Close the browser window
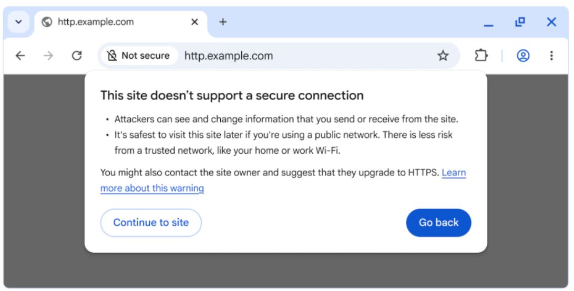Screen dimensions: 574x291 [x=551, y=22]
